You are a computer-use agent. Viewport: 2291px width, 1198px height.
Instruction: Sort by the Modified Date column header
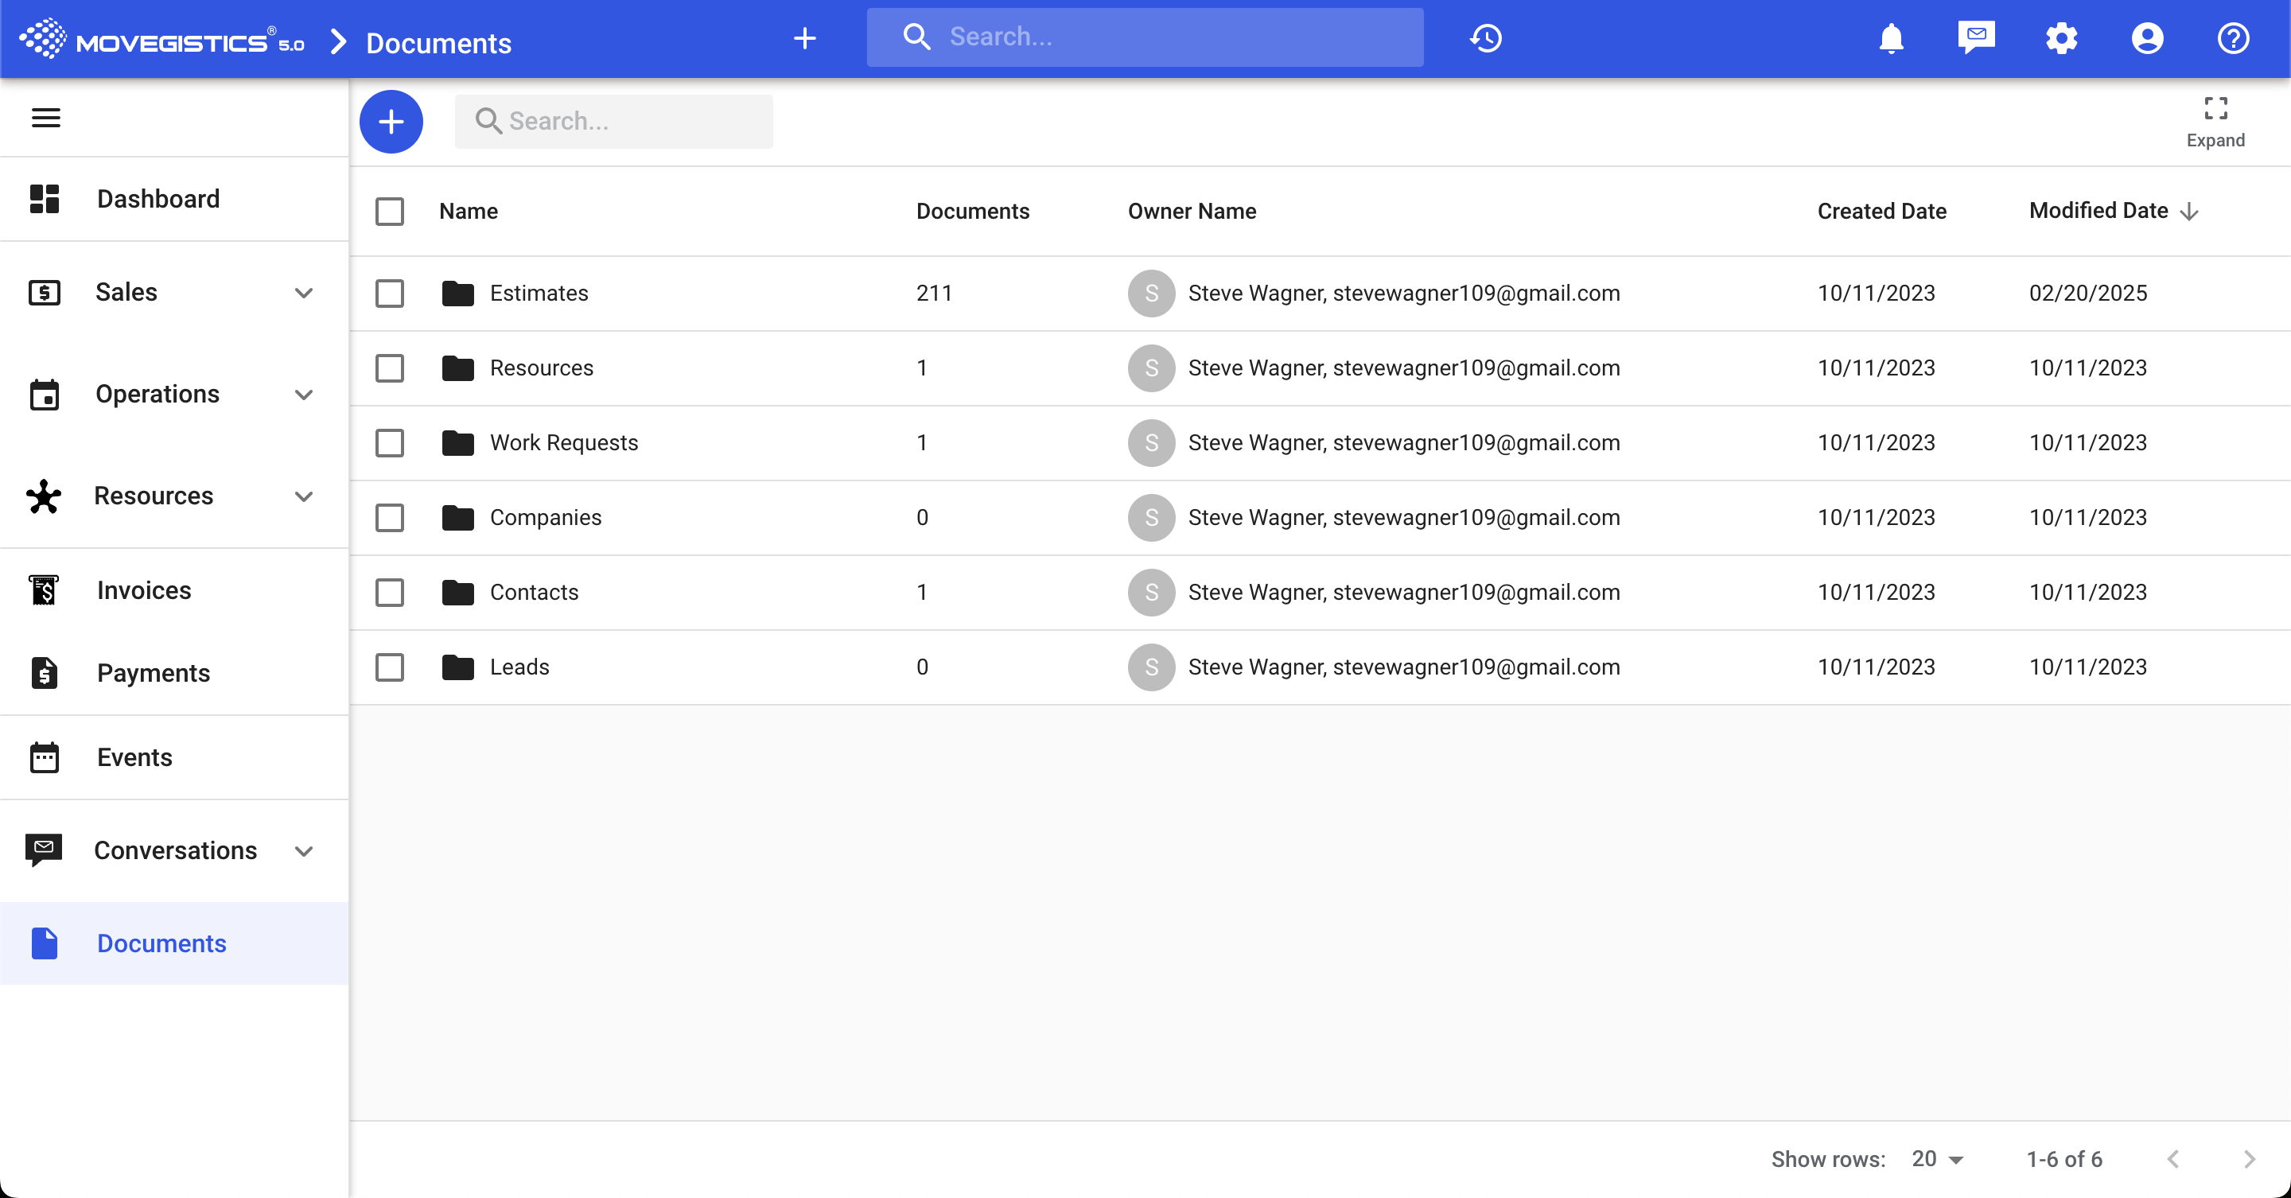pos(2099,211)
